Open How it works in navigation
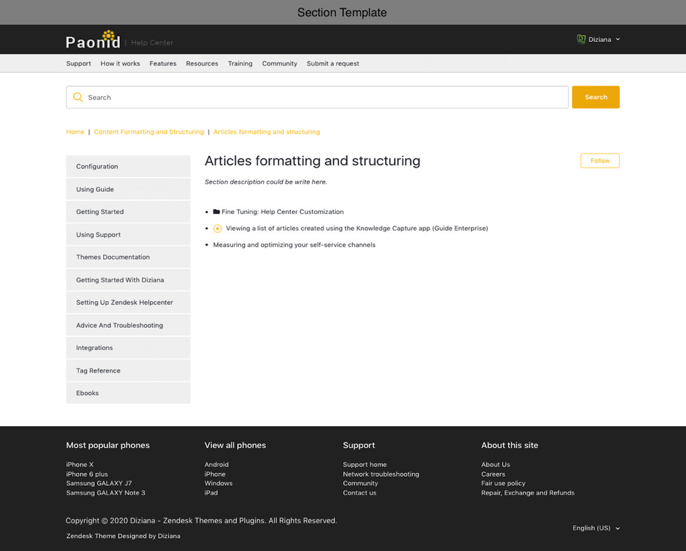 pos(120,63)
